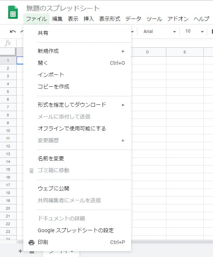Click the fx formula icon
Screen dimensions: 213x257
tap(8, 43)
